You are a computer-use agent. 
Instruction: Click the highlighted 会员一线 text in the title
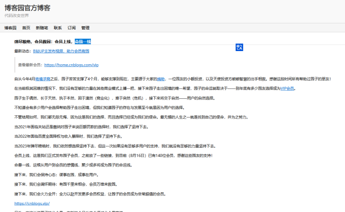coord(83,42)
